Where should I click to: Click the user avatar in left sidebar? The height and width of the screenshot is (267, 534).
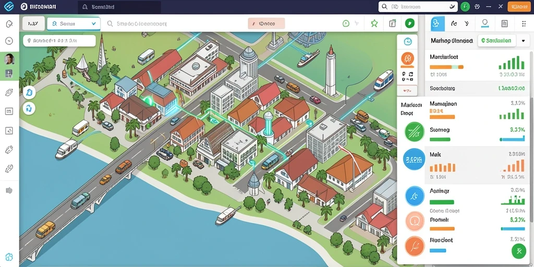pyautogui.click(x=9, y=59)
